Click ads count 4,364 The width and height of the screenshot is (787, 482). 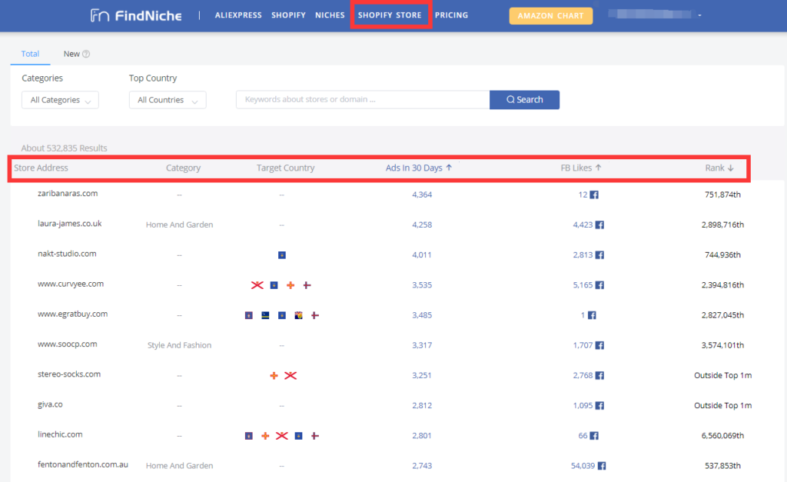pos(422,194)
